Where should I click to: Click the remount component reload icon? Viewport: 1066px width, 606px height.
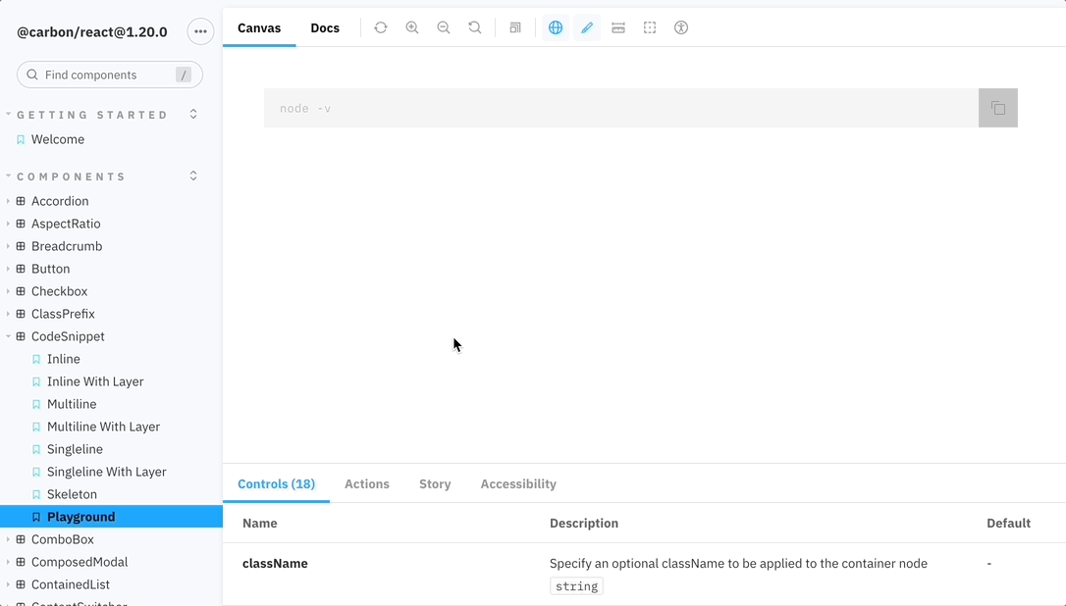coord(381,27)
